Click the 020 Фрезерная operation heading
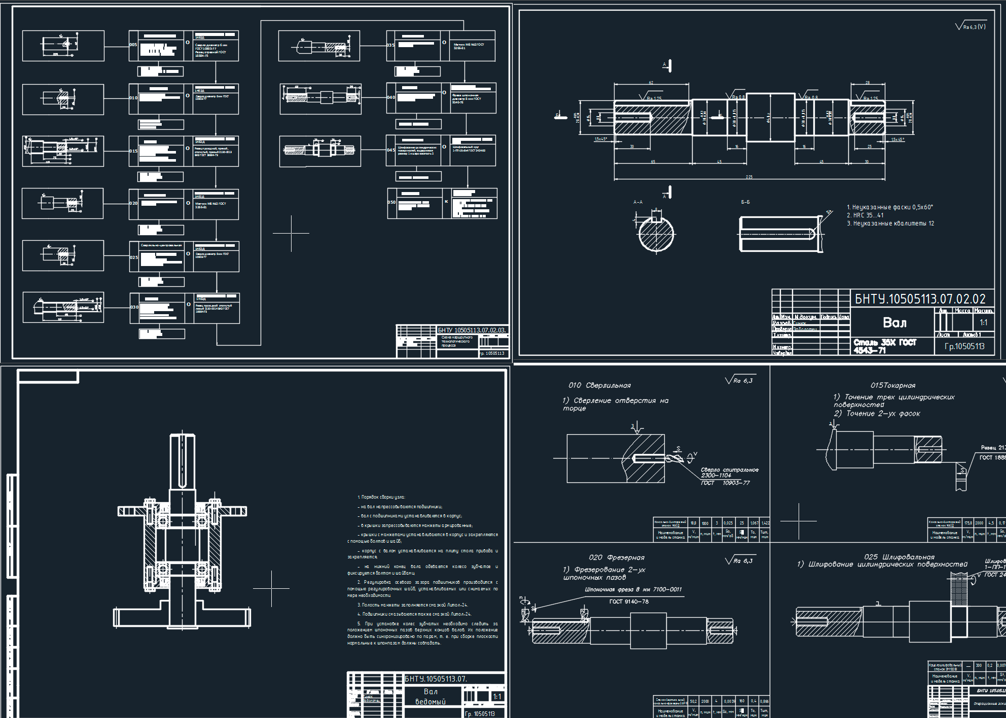Viewport: 1006px width, 718px height. (x=617, y=557)
